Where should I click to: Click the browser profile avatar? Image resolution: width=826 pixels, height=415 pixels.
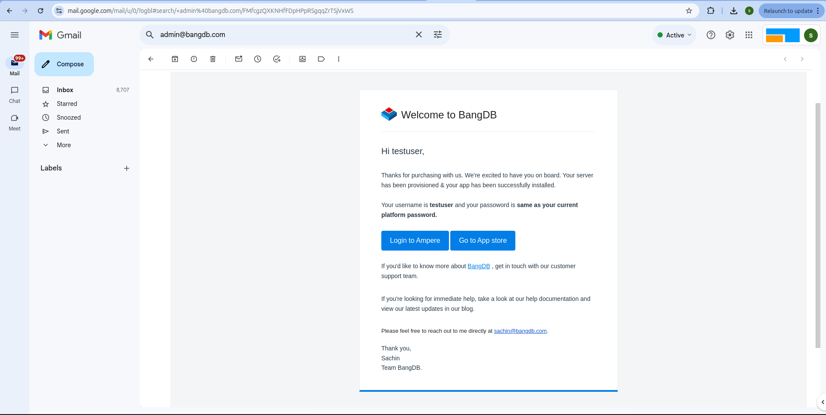pyautogui.click(x=749, y=11)
